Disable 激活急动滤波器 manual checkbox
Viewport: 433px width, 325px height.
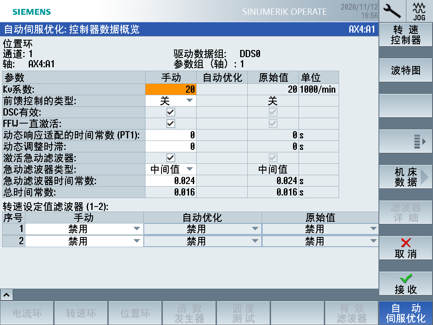click(171, 158)
